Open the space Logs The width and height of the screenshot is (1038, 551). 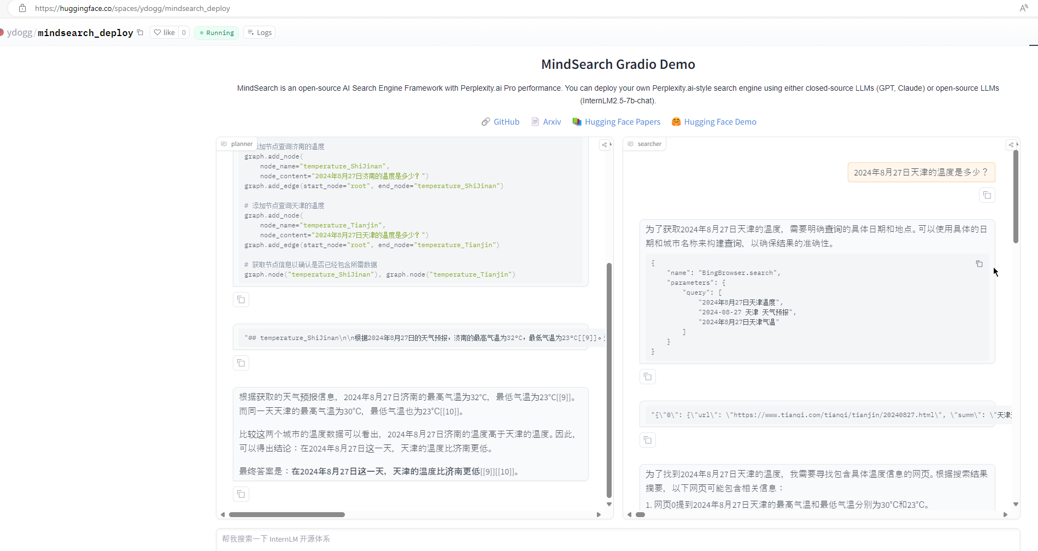pyautogui.click(x=259, y=33)
